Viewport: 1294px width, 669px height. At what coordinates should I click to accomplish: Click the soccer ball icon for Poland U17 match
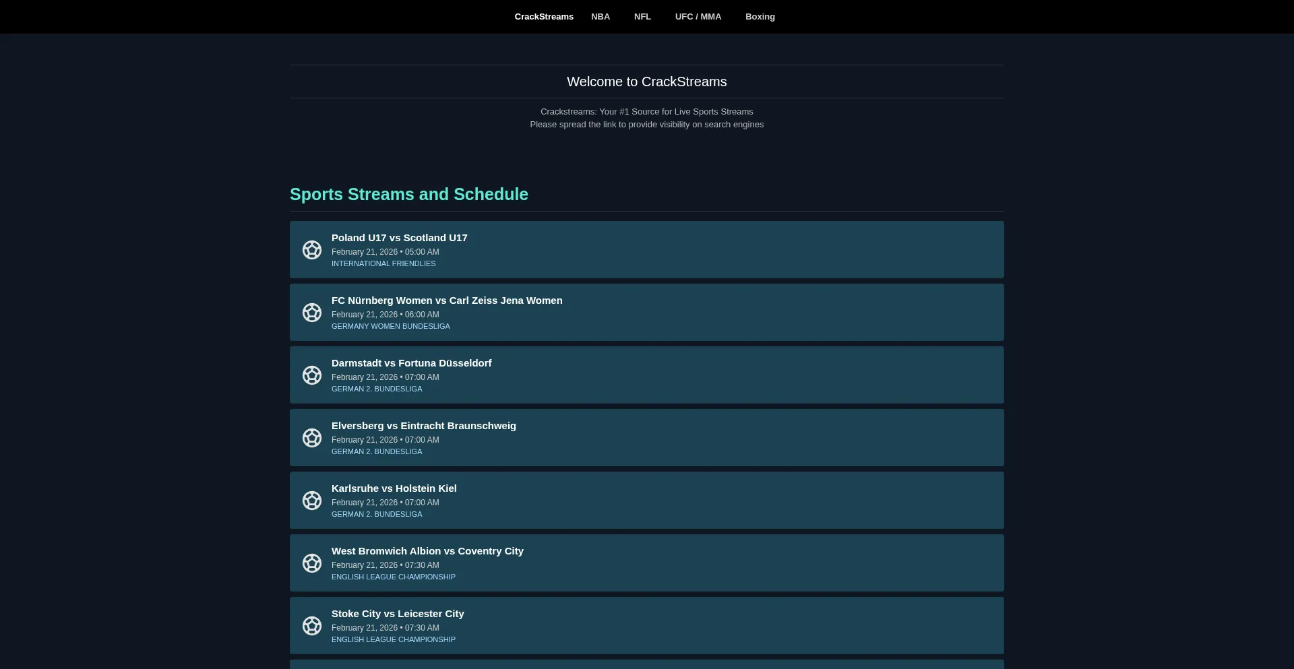pyautogui.click(x=312, y=250)
